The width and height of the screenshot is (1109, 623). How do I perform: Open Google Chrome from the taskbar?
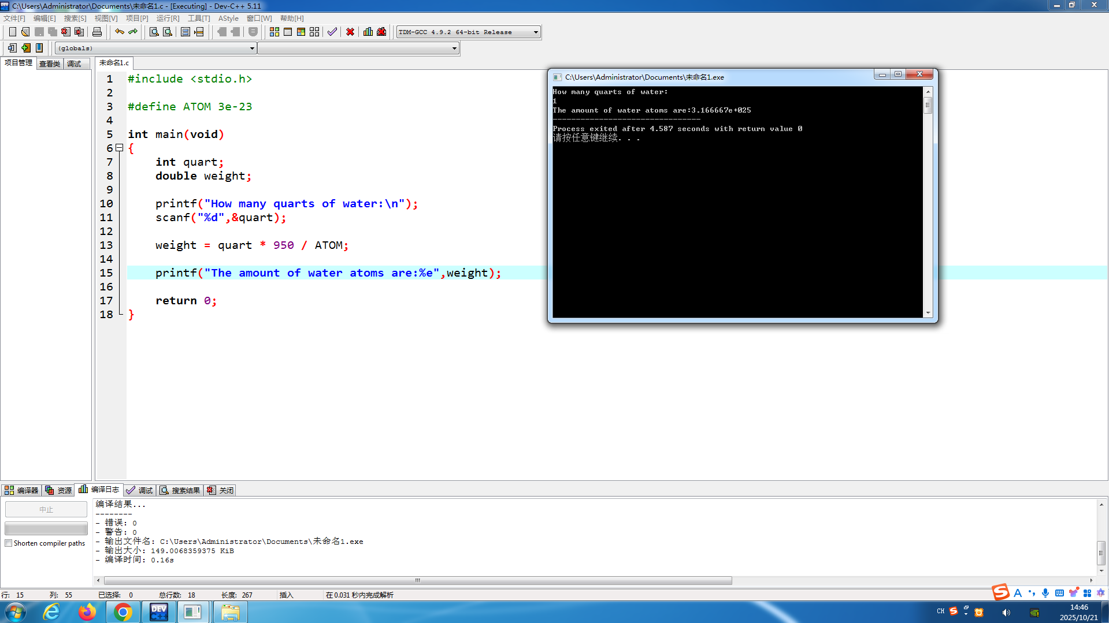point(123,612)
